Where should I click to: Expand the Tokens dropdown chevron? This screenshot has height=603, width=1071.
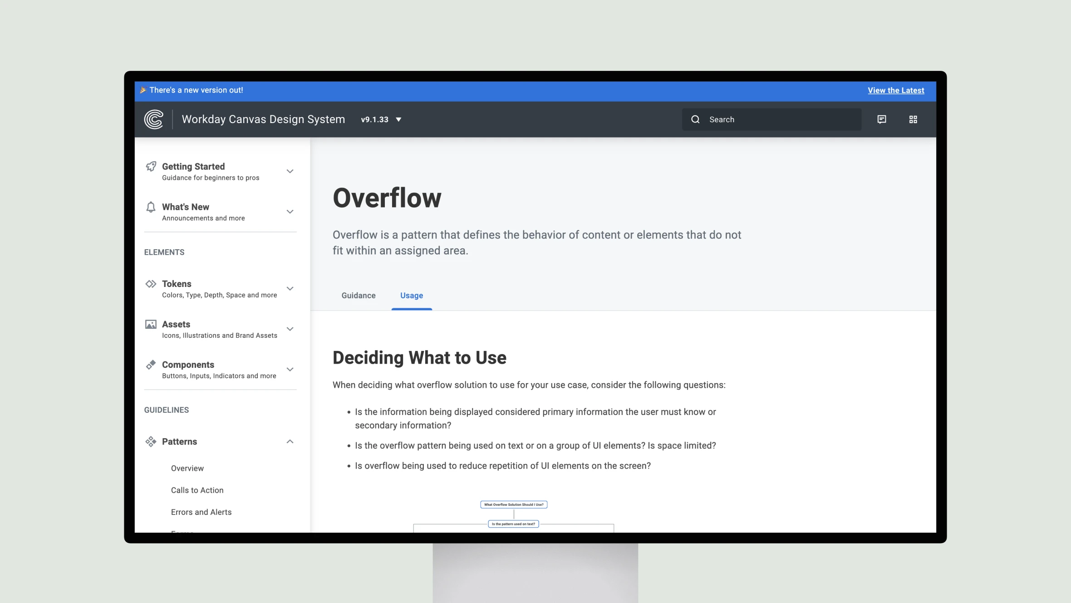pyautogui.click(x=290, y=288)
